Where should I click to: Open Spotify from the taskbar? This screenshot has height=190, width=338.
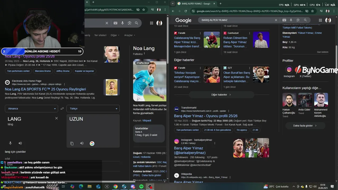click(141, 187)
